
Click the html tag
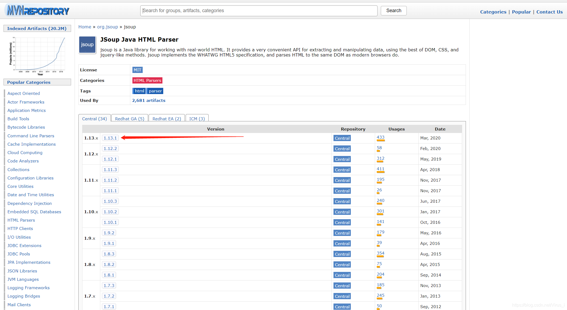[139, 91]
